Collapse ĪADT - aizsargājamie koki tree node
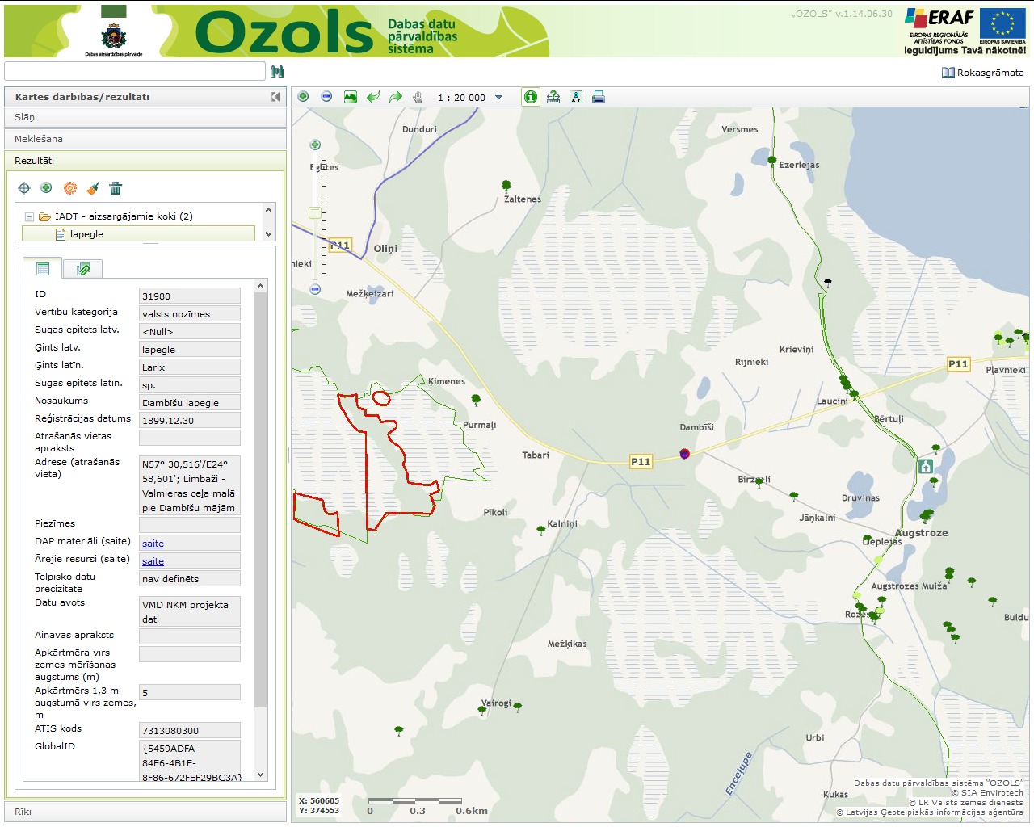The image size is (1034, 827). click(x=29, y=216)
